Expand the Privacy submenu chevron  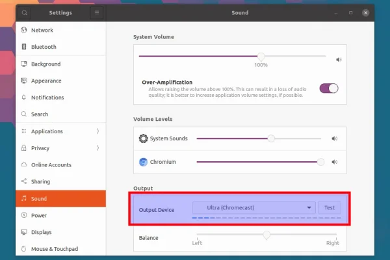(97, 148)
